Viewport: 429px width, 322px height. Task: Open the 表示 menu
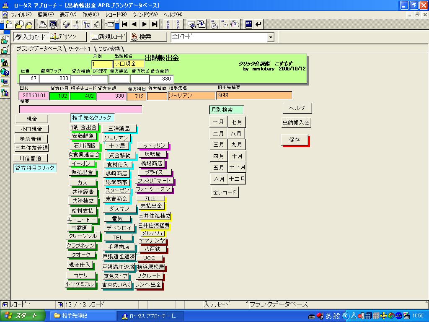pyautogui.click(x=68, y=15)
